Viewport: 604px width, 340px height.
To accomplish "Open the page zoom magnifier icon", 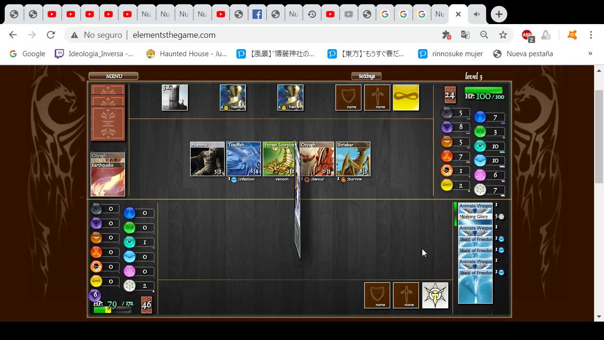I will click(484, 35).
